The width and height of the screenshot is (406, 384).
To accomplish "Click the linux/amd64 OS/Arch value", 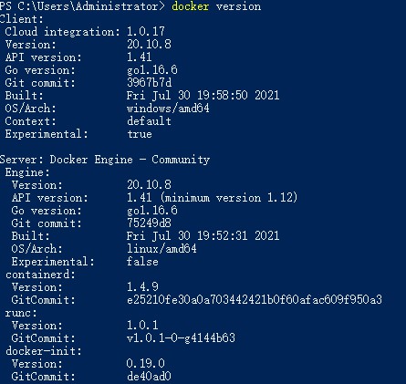I will [x=161, y=249].
